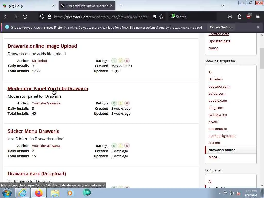Open Drawaria.online Image Upload script
The width and height of the screenshot is (264, 198).
[x=42, y=46]
